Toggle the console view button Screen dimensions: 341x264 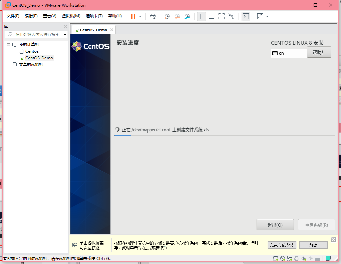pos(246,16)
